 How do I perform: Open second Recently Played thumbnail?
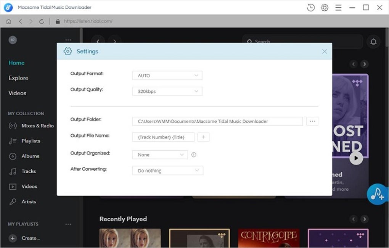coord(199,238)
